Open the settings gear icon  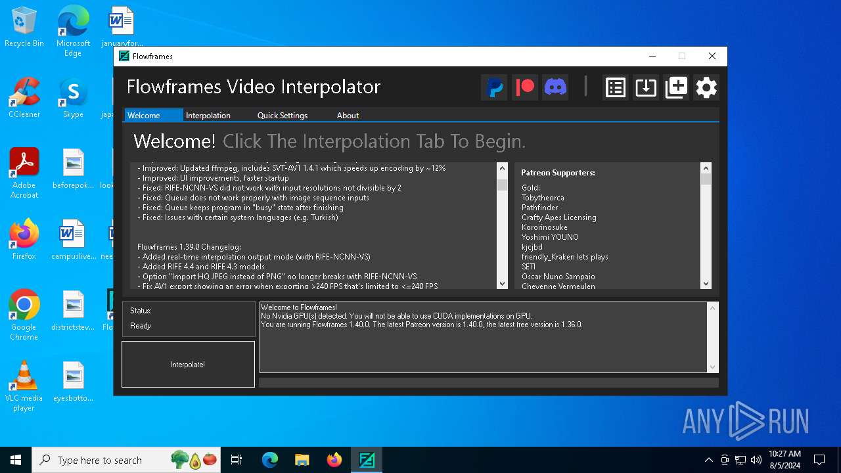(x=706, y=87)
